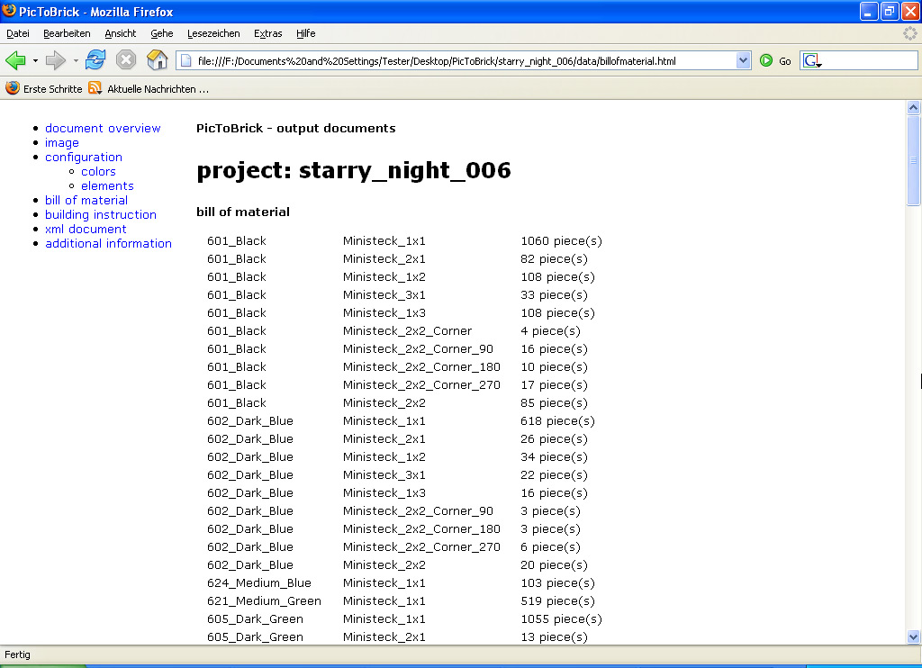
Task: Open the image link
Action: 62,143
